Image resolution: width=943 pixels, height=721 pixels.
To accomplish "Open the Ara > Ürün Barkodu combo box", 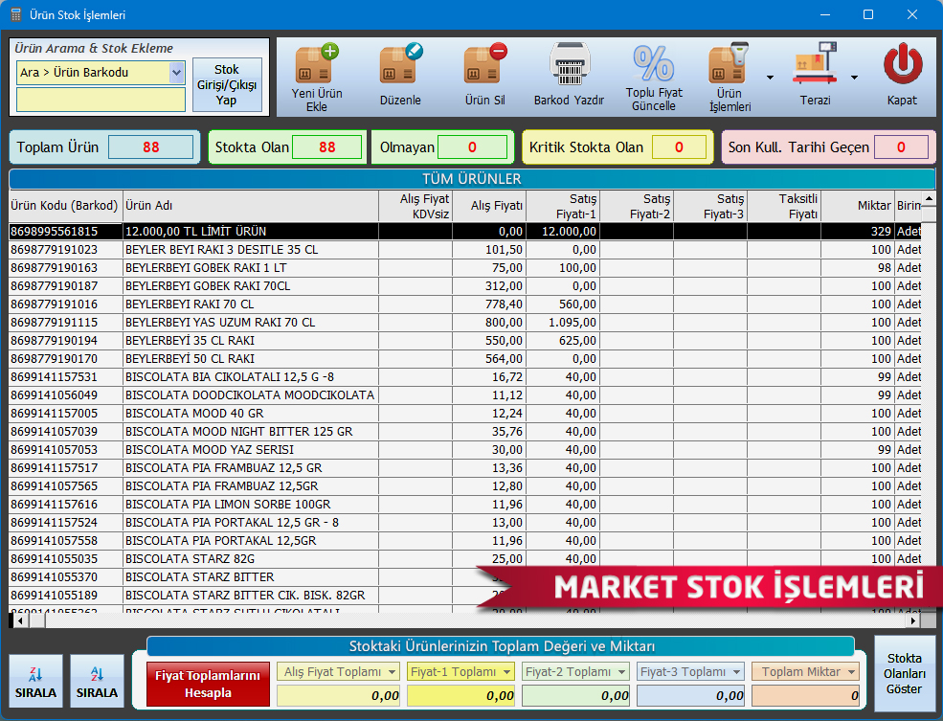I will point(101,73).
